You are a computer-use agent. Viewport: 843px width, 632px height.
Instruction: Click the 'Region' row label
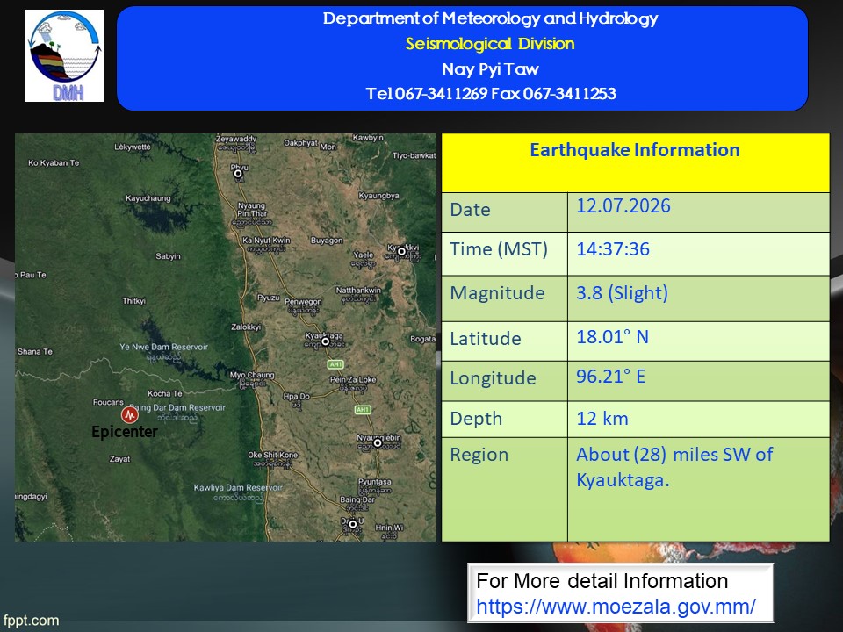[479, 455]
